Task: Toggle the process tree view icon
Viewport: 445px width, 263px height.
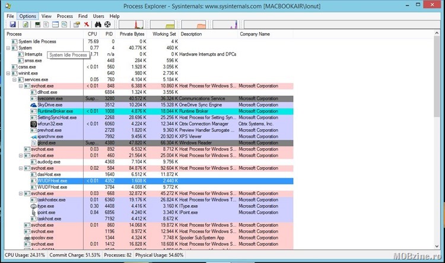Action: pos(46,25)
